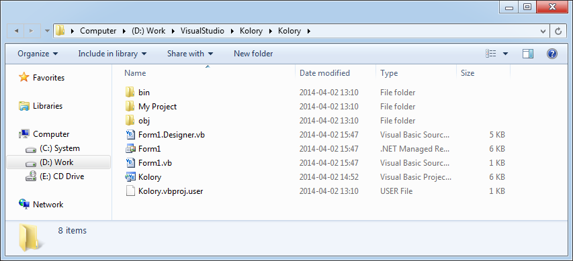Viewport: 573px width, 261px height.
Task: Click the Kolory VB project icon
Action: pos(130,176)
